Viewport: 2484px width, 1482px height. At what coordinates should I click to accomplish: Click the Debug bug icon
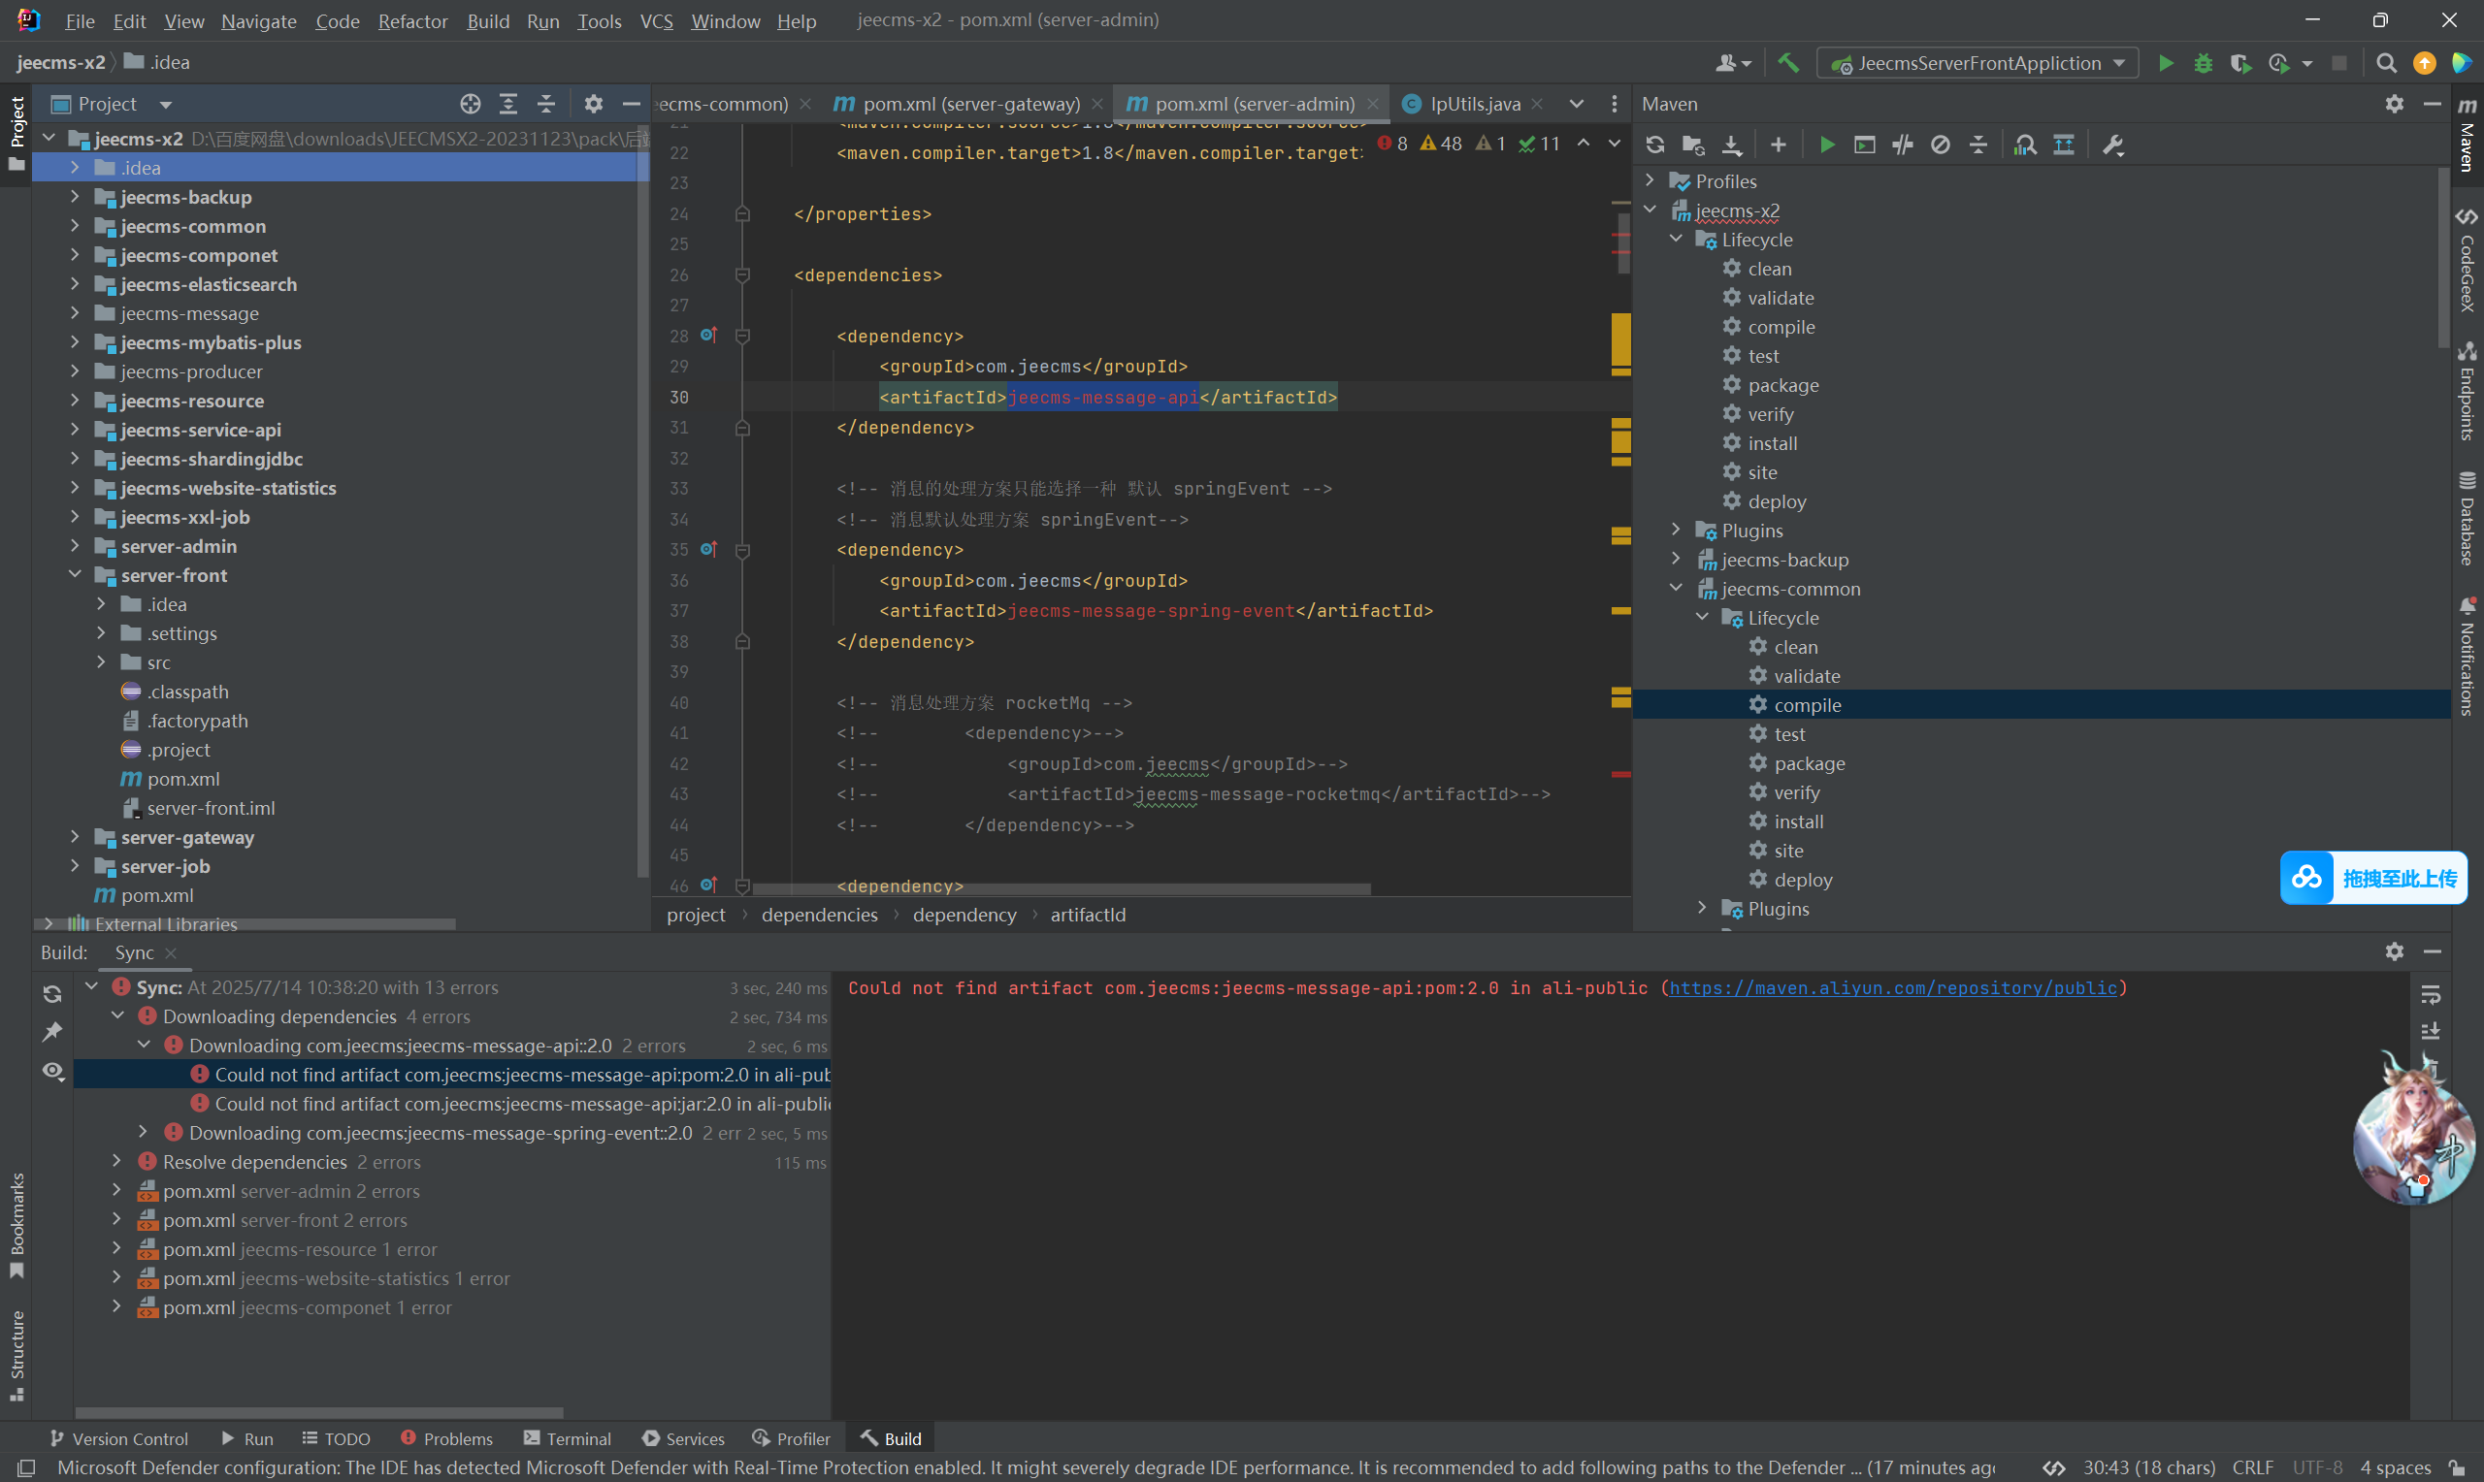(x=2203, y=63)
